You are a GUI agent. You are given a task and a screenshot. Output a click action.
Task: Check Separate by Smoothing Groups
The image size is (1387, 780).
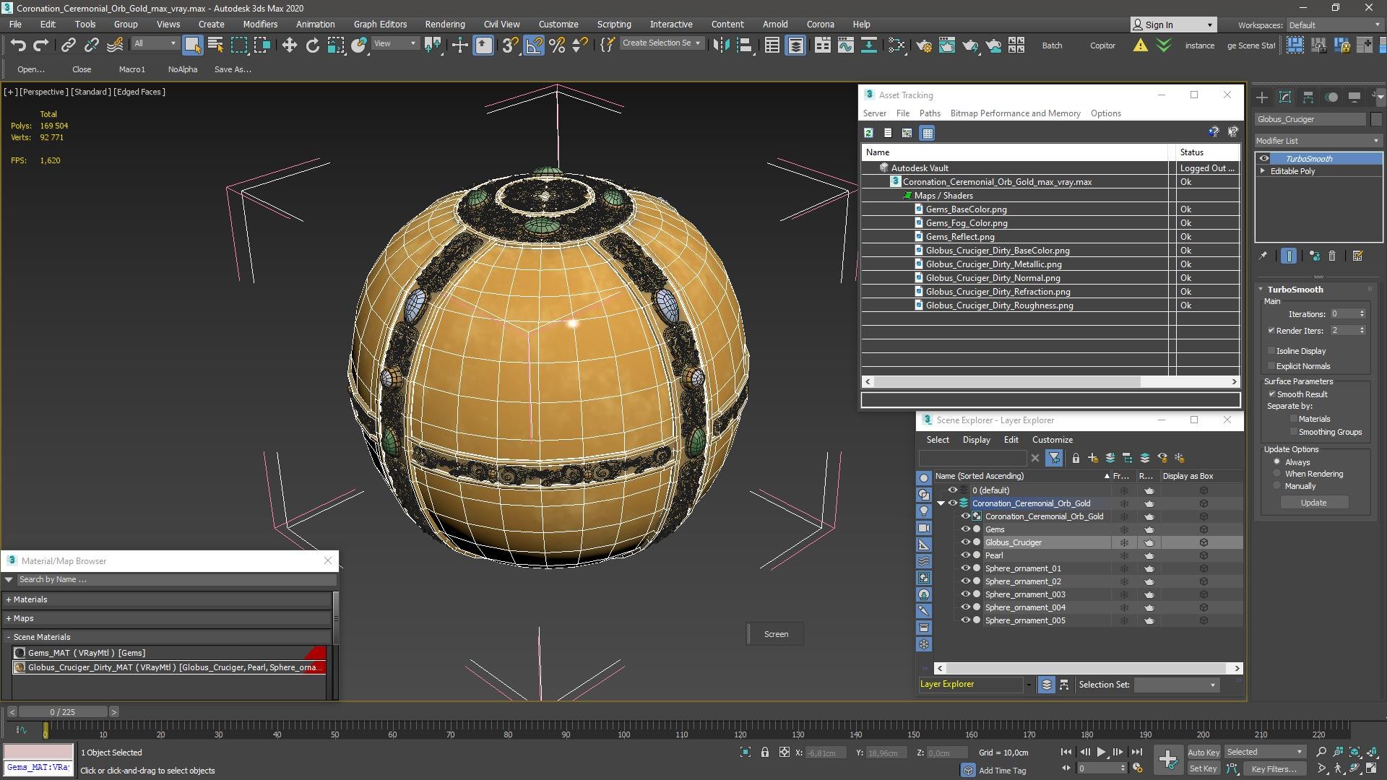1293,432
